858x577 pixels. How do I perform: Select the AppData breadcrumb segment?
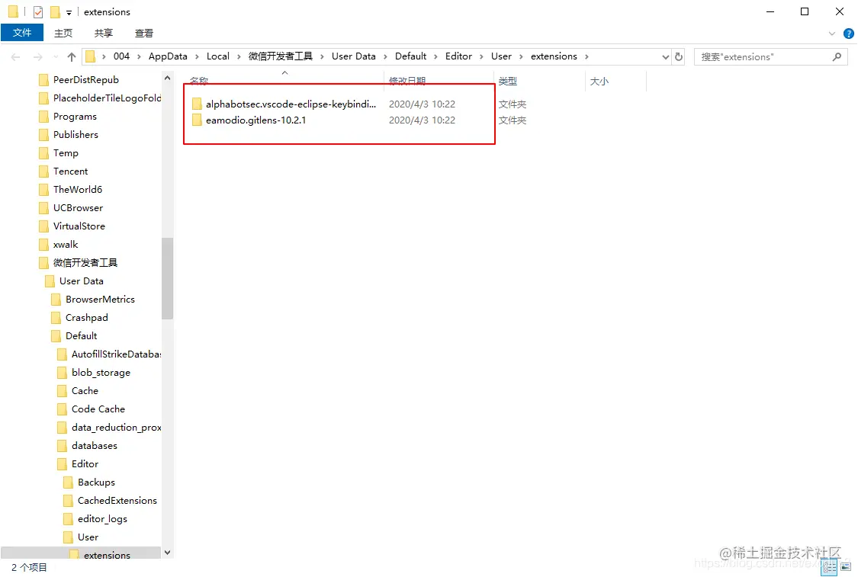pyautogui.click(x=168, y=56)
